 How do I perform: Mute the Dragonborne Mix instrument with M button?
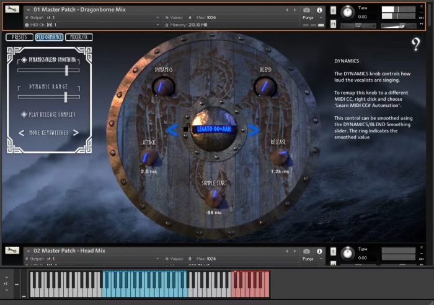point(334,24)
